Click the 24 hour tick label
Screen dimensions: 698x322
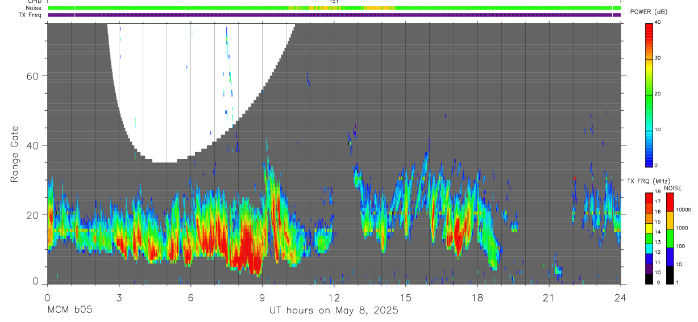coord(621,297)
